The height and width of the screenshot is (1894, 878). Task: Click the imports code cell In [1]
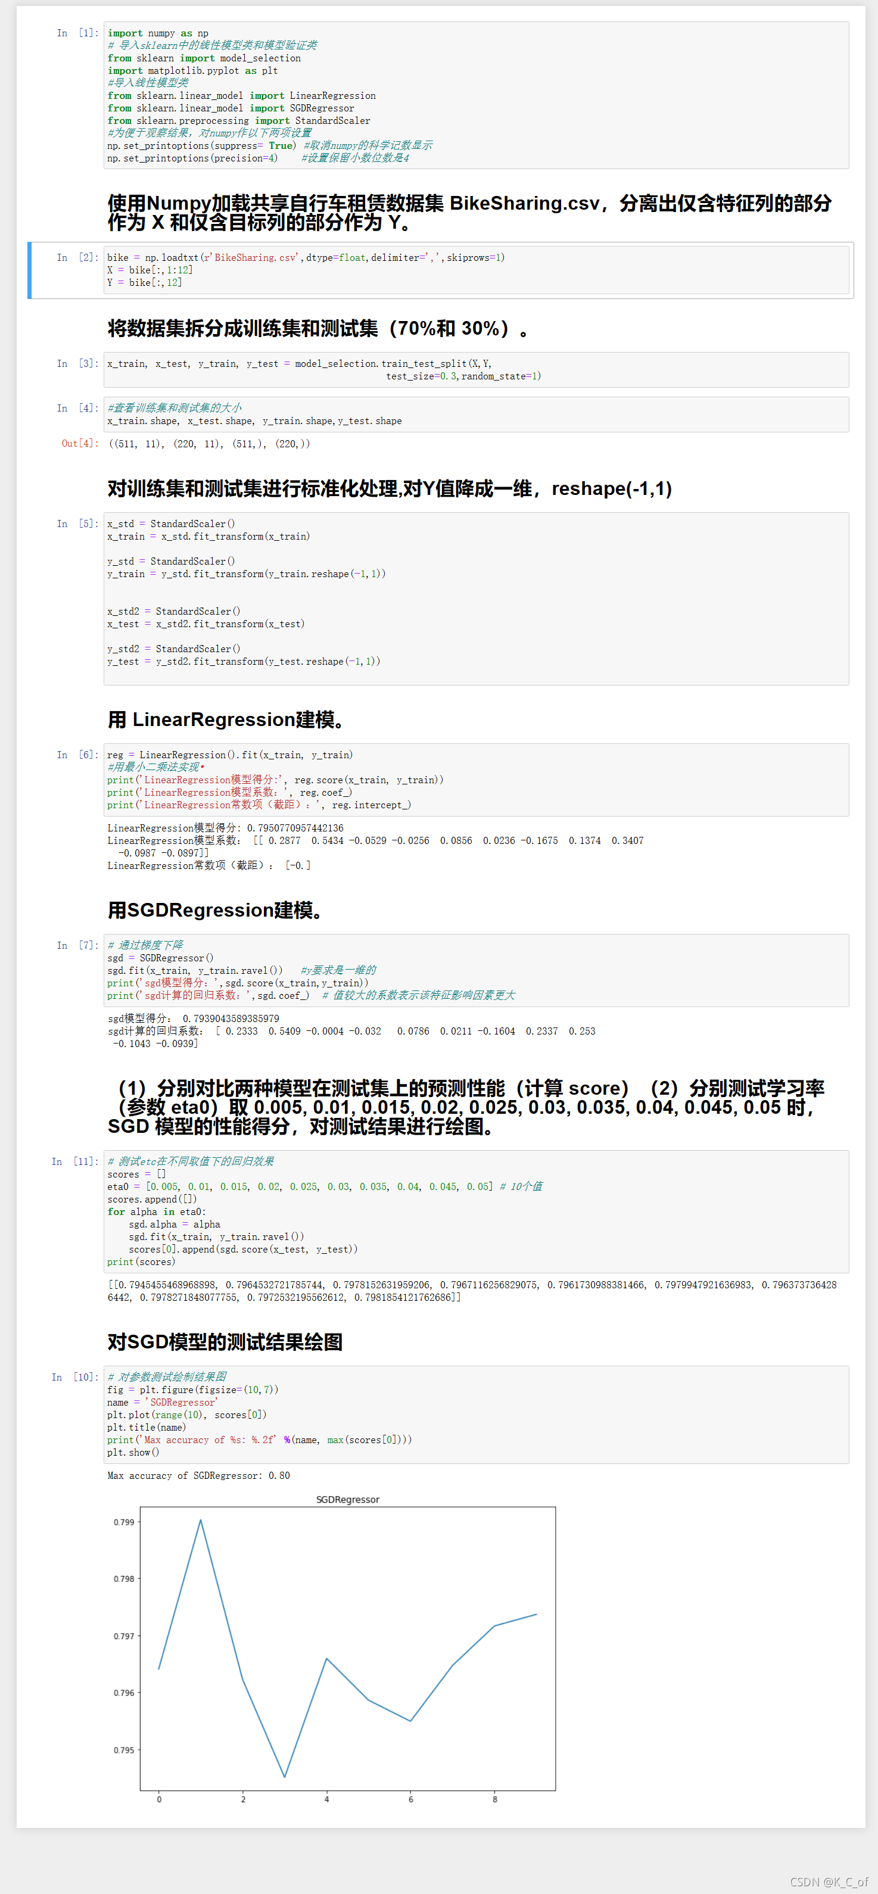click(x=477, y=95)
